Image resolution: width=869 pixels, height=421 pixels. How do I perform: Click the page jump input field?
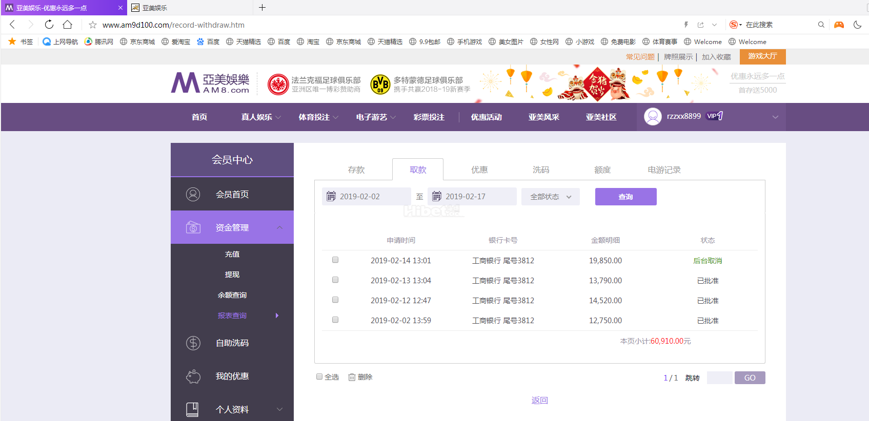pyautogui.click(x=719, y=378)
